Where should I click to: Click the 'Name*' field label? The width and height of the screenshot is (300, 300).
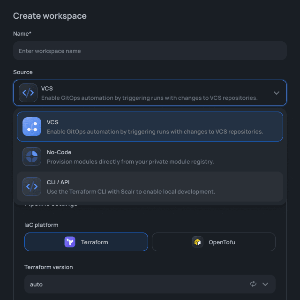(x=22, y=34)
